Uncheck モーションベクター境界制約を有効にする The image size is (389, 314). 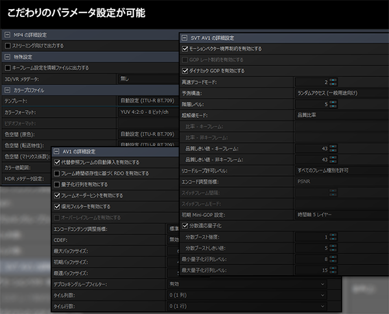(185, 49)
